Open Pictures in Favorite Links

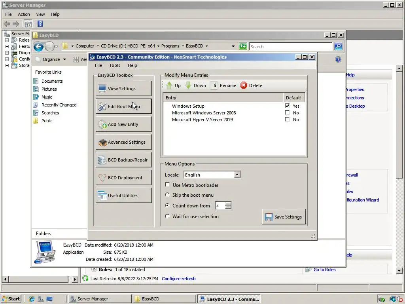coord(49,89)
